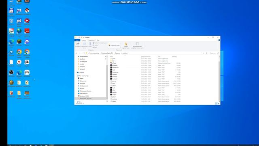Switch to large icons view layout icon
The image size is (259, 146).
219,103
